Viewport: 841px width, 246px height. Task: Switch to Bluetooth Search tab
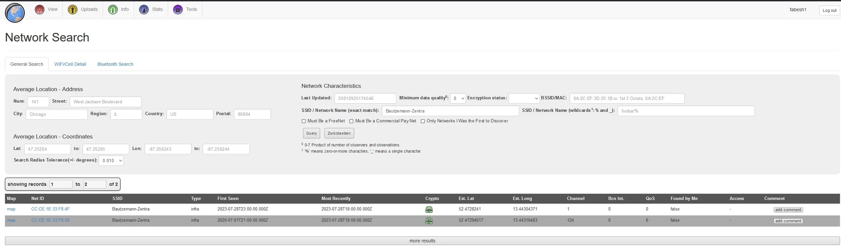click(115, 64)
